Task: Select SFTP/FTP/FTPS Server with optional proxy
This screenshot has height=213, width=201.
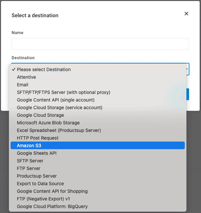Action: (64, 92)
